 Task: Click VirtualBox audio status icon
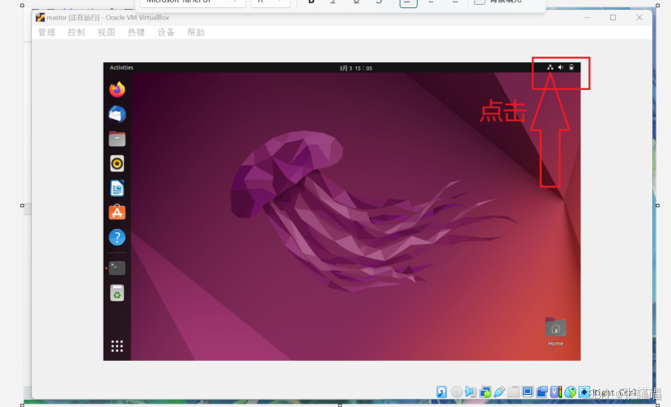click(470, 392)
